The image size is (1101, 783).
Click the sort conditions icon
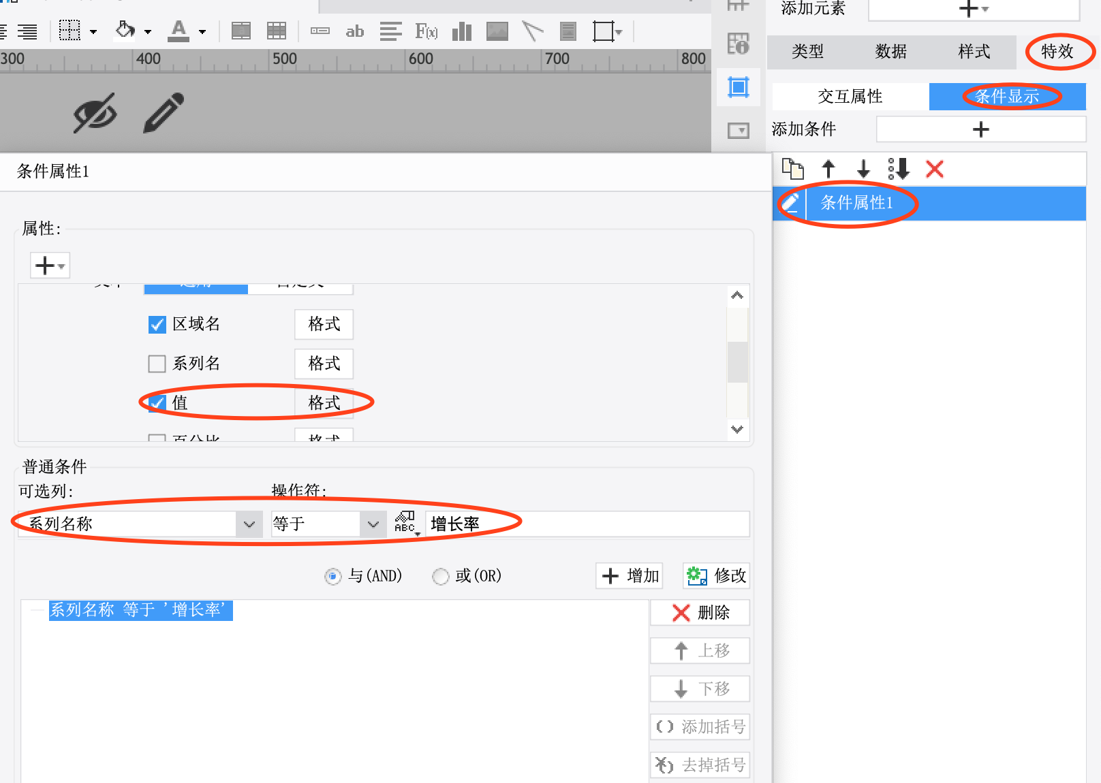pos(899,168)
